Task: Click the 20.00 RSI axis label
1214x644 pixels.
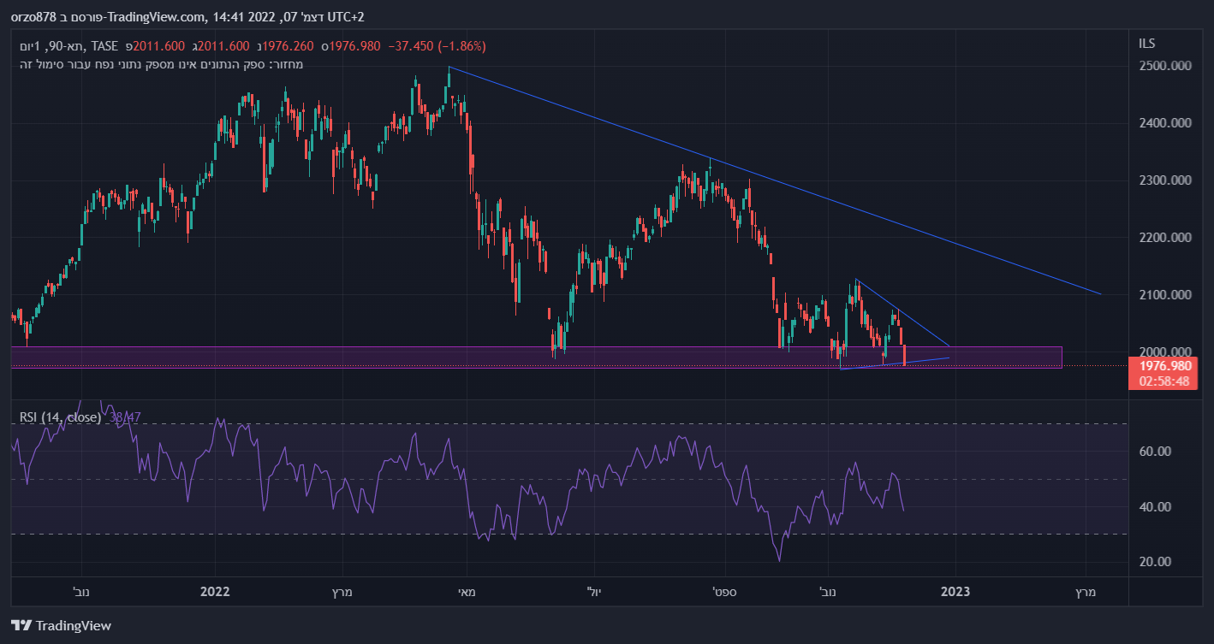Action: tap(1155, 562)
